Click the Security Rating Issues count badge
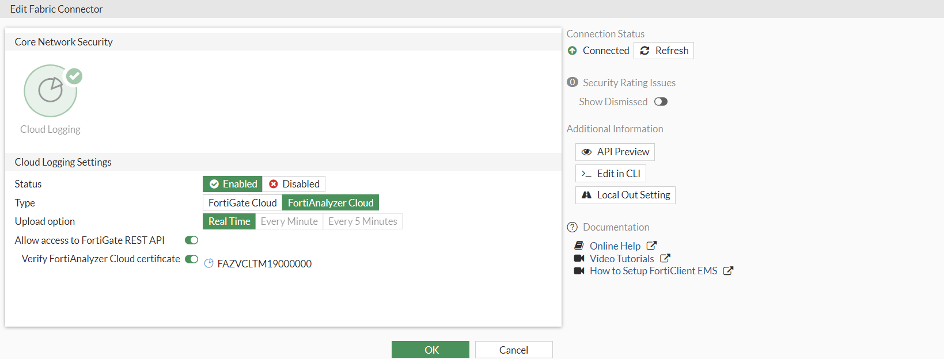Viewport: 944px width, 364px height. tap(572, 82)
